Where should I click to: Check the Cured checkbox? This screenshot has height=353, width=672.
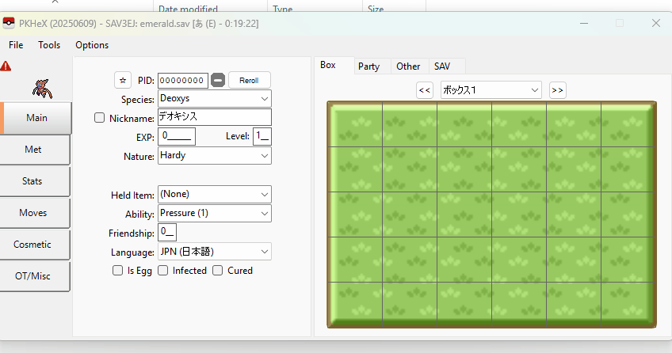pyautogui.click(x=218, y=271)
